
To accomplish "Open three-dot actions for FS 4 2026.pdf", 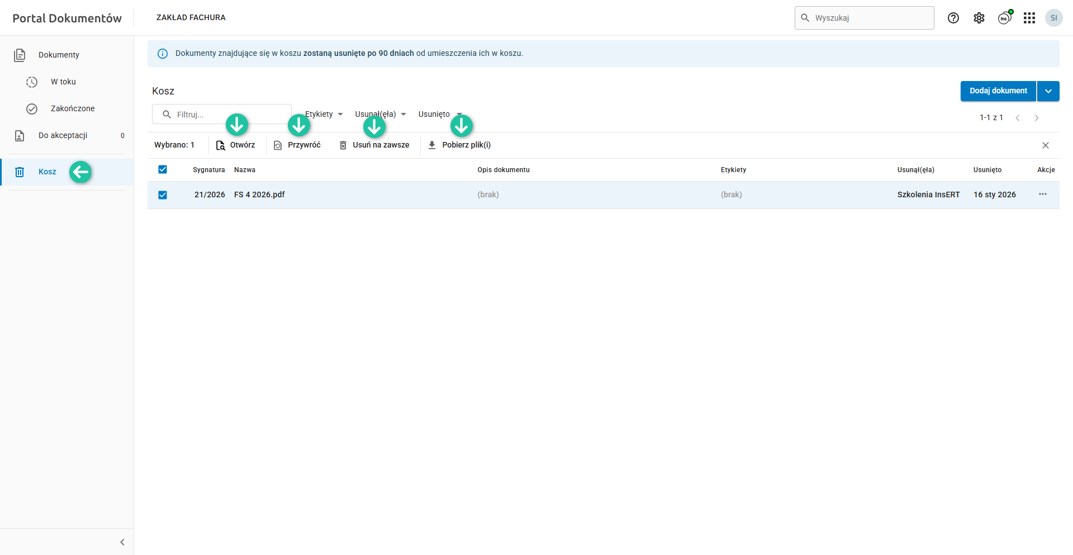I will coord(1043,195).
